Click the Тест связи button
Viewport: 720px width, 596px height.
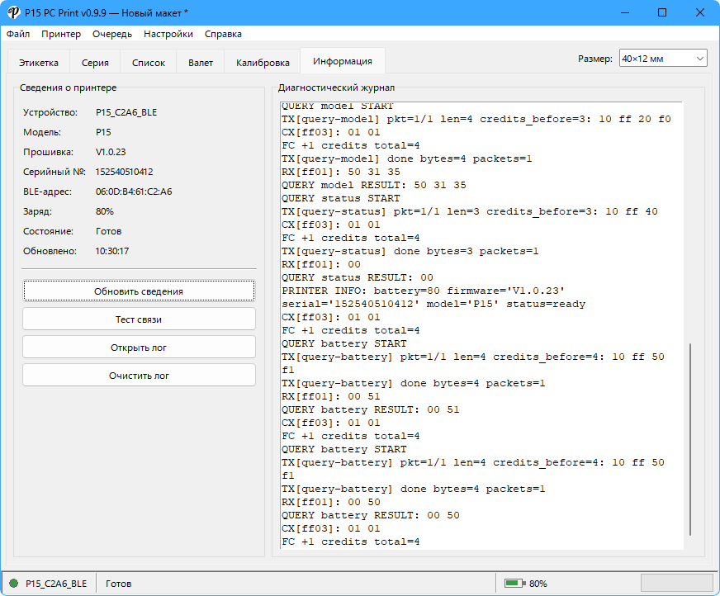tap(139, 319)
